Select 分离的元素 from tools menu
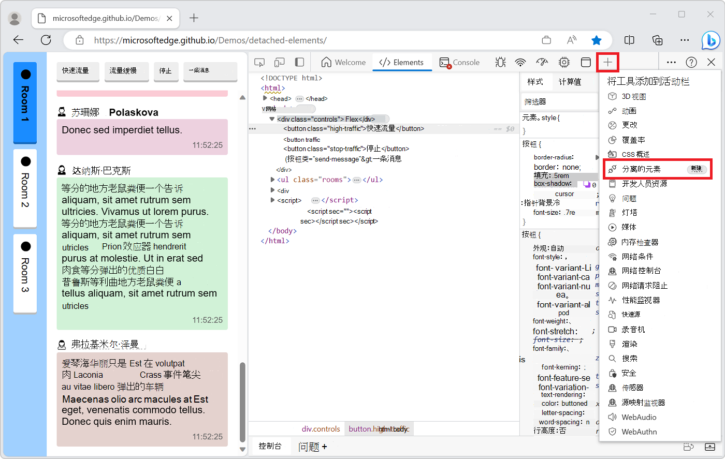 pos(658,169)
